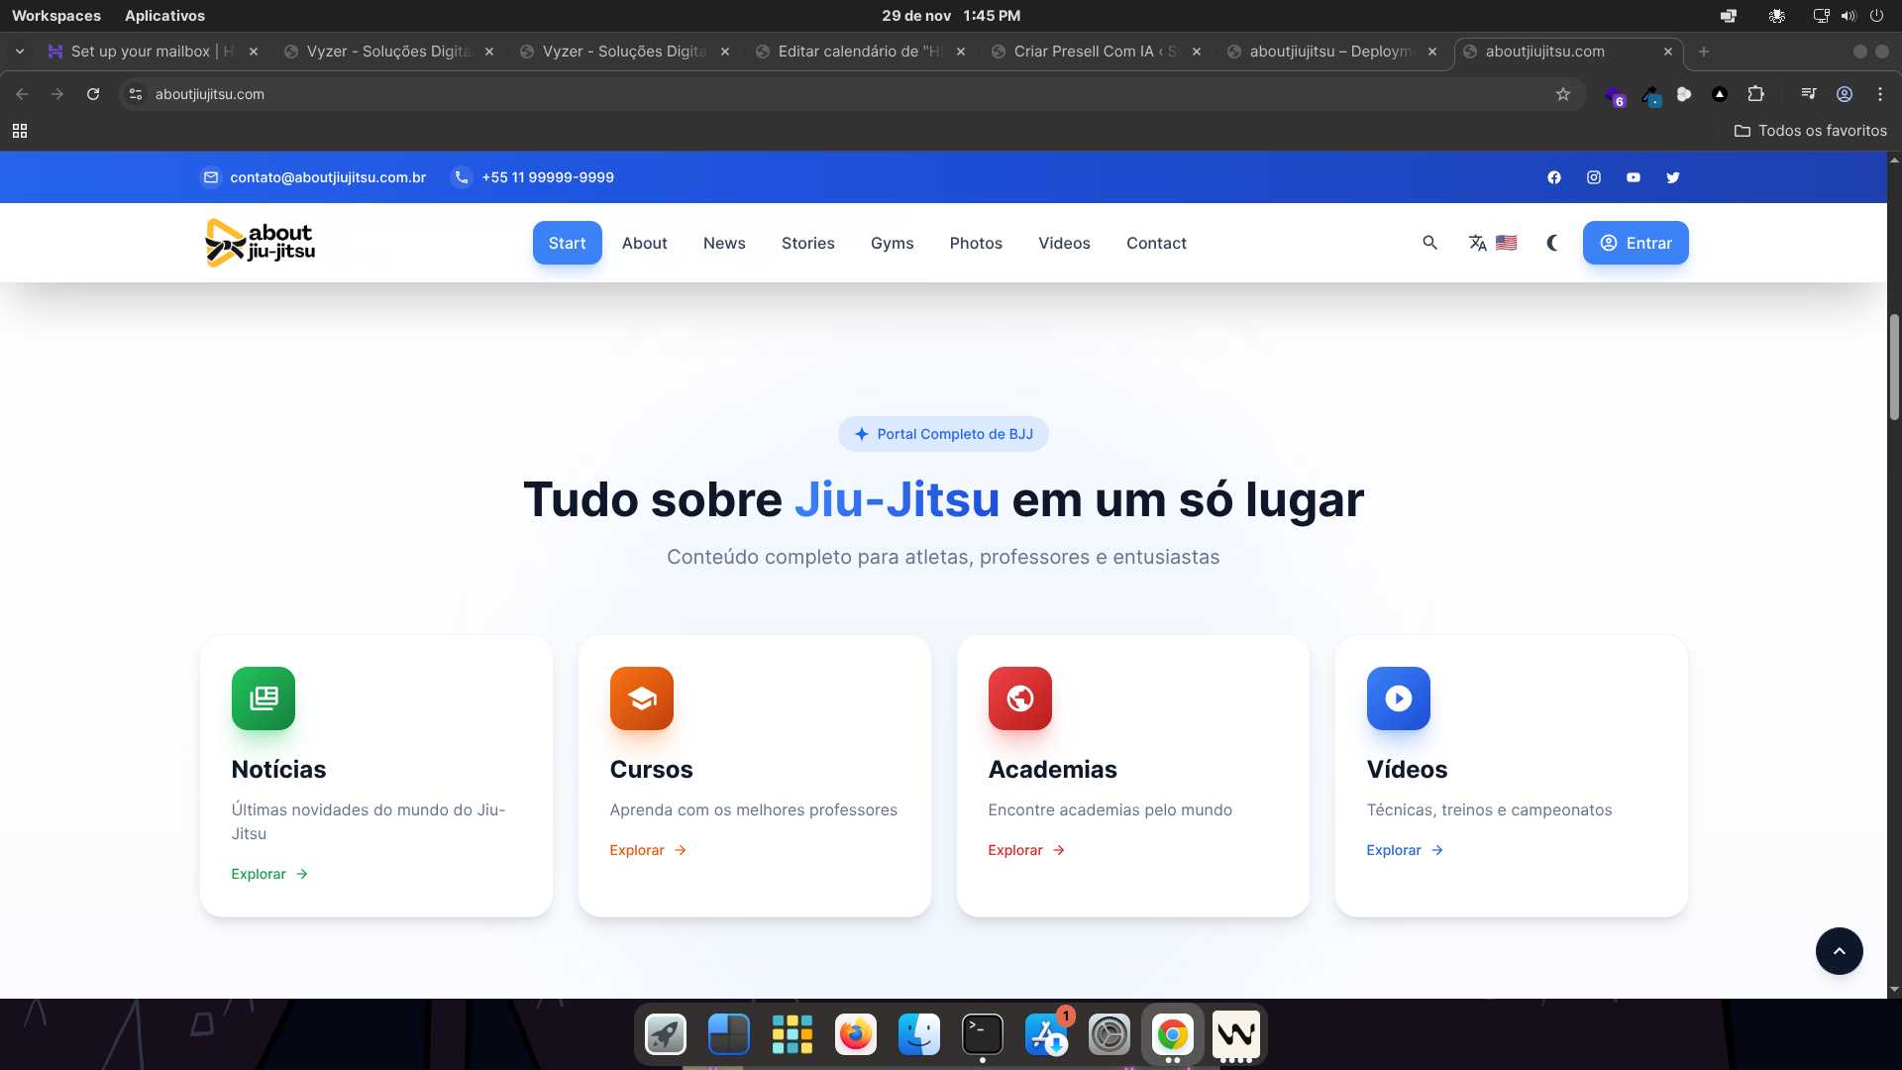Viewport: 1902px width, 1070px height.
Task: Open the Gyms navigation item
Action: click(892, 243)
